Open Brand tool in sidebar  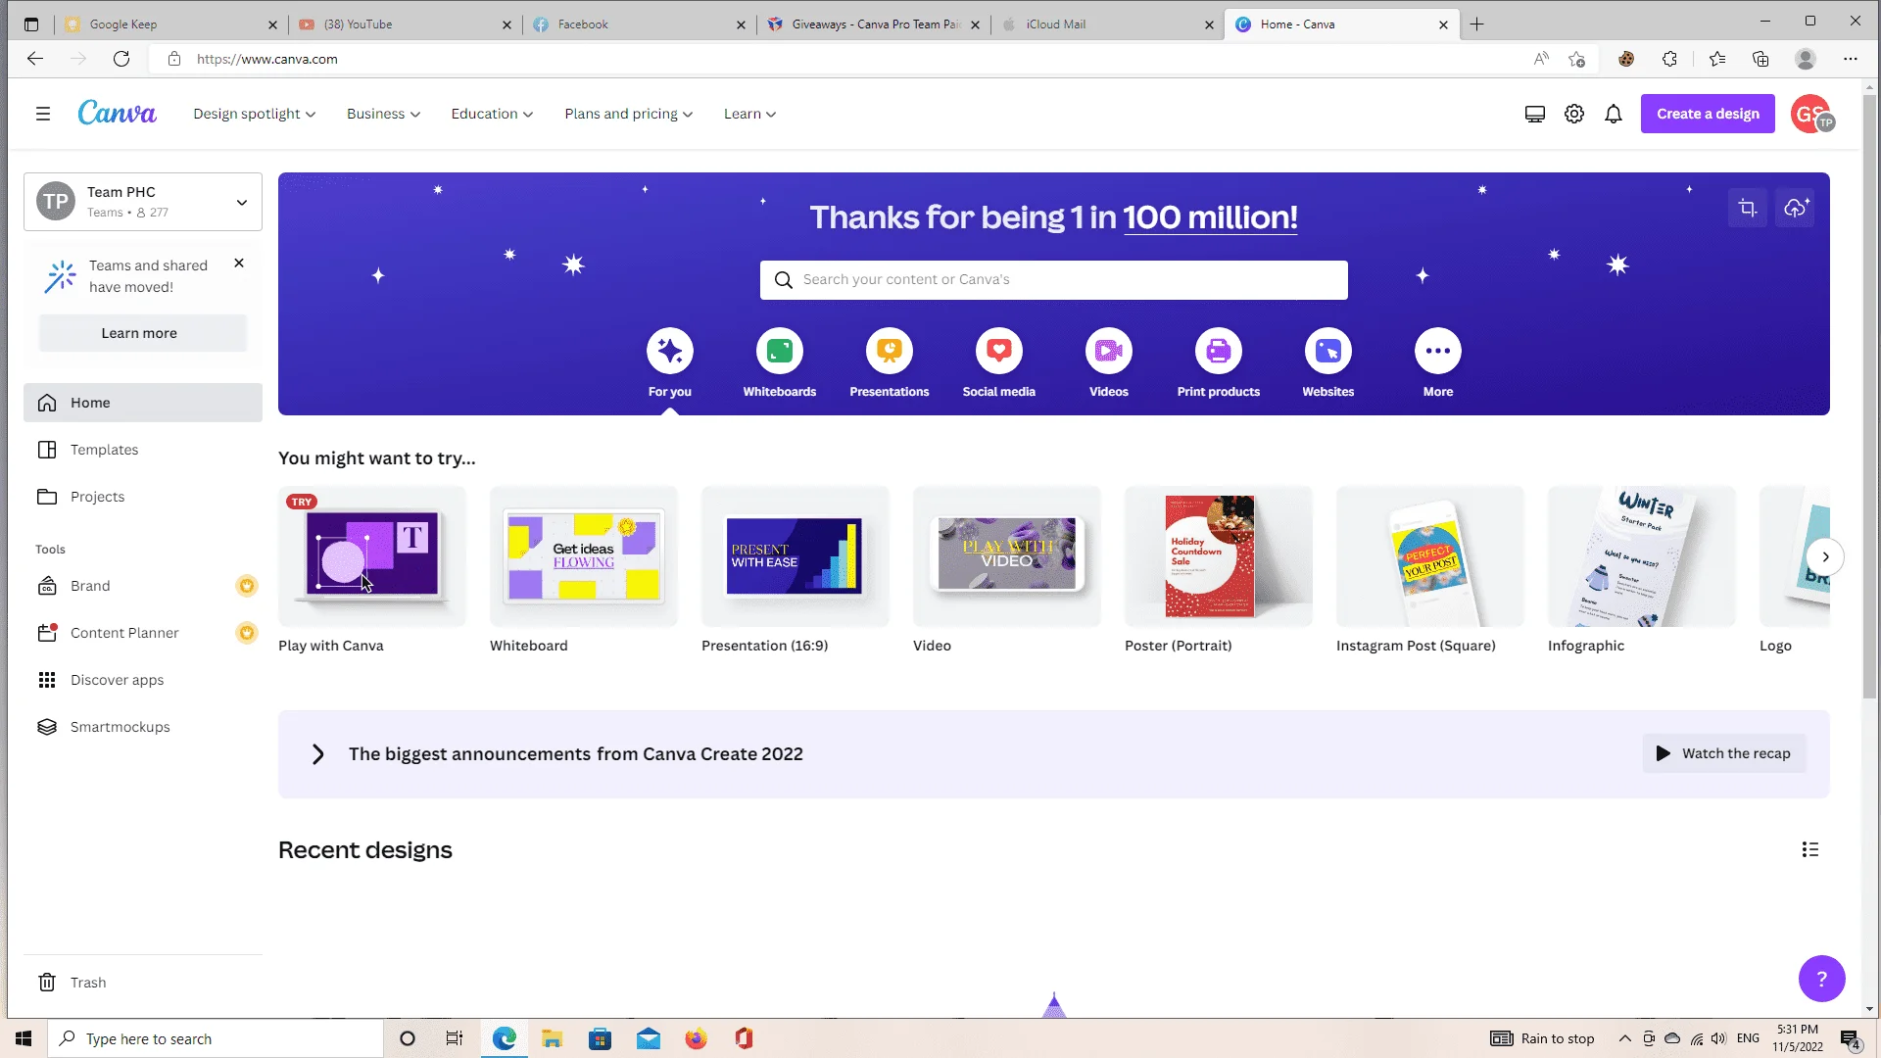click(x=143, y=586)
